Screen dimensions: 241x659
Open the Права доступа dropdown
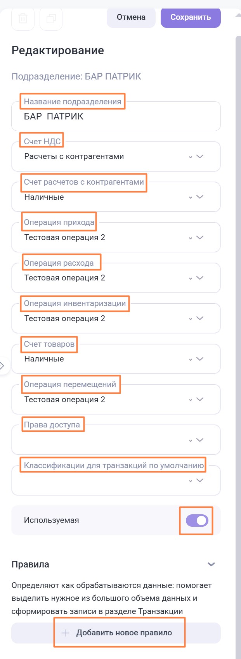[x=199, y=440]
